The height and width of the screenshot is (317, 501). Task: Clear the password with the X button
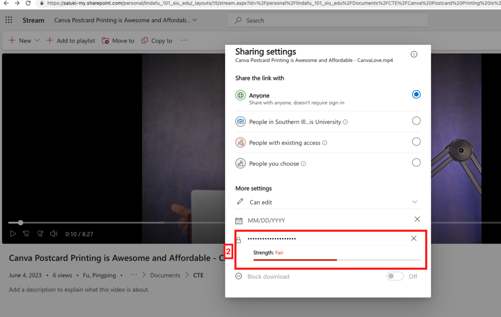pos(414,238)
